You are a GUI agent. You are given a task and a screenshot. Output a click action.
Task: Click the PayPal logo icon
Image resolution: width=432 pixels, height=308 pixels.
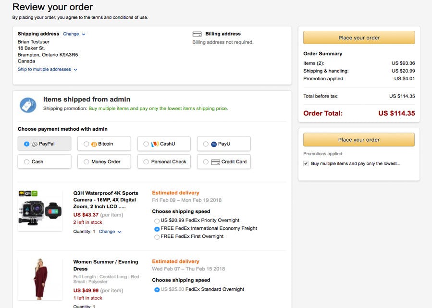(35, 144)
